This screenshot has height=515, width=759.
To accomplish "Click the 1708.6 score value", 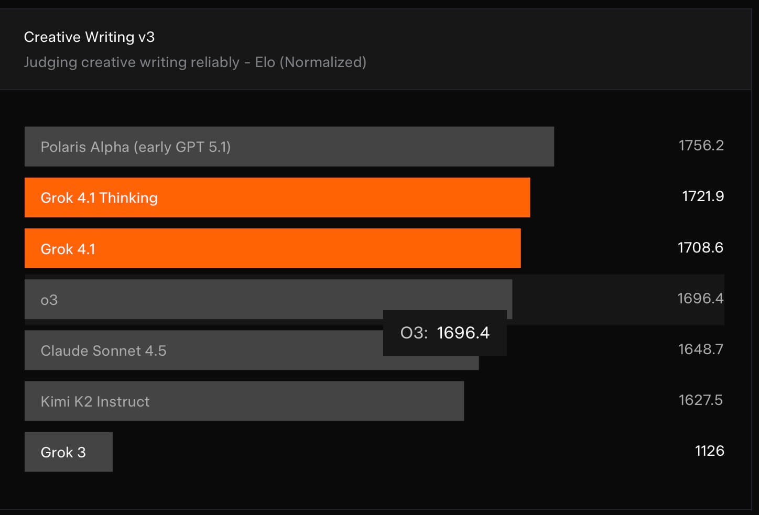I will pos(700,247).
